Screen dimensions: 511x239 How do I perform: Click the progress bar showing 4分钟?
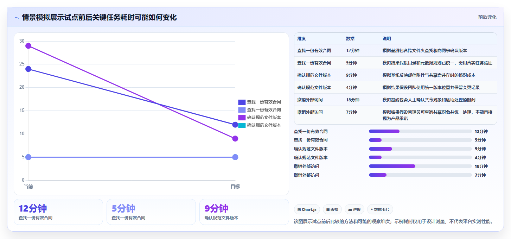tap(420, 158)
